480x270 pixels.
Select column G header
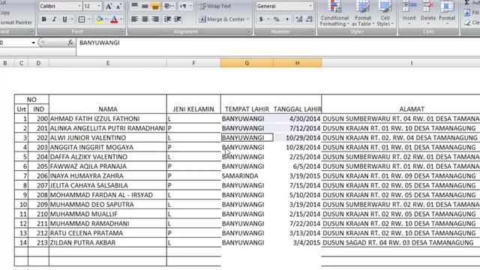click(x=247, y=63)
